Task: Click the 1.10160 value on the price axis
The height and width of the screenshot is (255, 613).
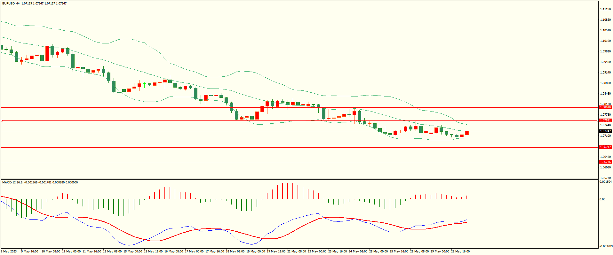Action: pos(606,41)
